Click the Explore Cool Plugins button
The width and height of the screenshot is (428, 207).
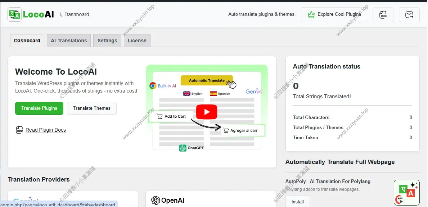(x=334, y=15)
